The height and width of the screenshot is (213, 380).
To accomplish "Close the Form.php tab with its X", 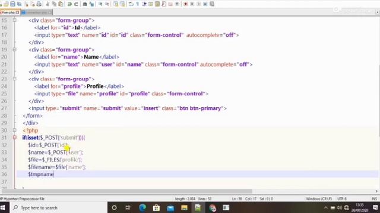I will (17, 12).
